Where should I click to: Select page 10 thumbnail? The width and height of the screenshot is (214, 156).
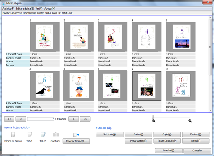point(181,86)
